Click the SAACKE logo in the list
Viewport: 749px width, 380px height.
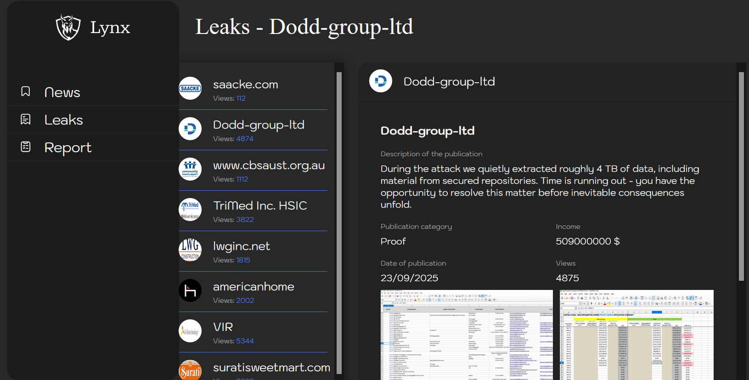190,88
